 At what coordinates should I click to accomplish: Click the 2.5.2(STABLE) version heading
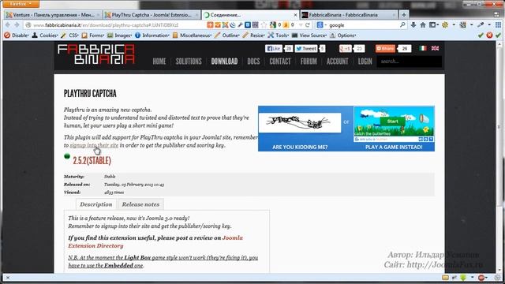[x=92, y=161]
